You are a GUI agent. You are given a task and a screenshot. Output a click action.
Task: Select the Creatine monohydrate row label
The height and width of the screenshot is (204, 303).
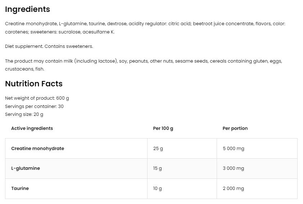[37, 149]
